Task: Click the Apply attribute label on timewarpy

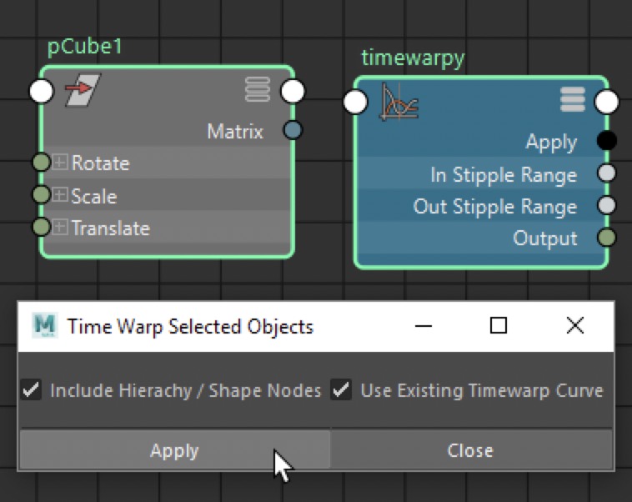Action: [551, 143]
